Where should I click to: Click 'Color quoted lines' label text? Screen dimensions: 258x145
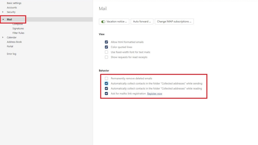point(121,47)
